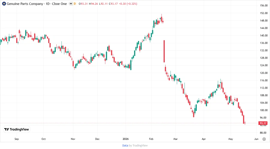This screenshot has height=149, width=270.
Task: Click the 128.00 price axis label
Action: pyautogui.click(x=264, y=58)
